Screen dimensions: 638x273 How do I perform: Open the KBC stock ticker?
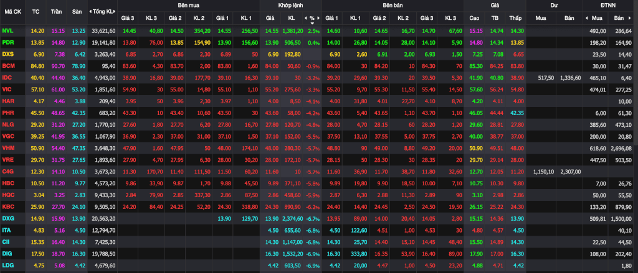(7, 206)
